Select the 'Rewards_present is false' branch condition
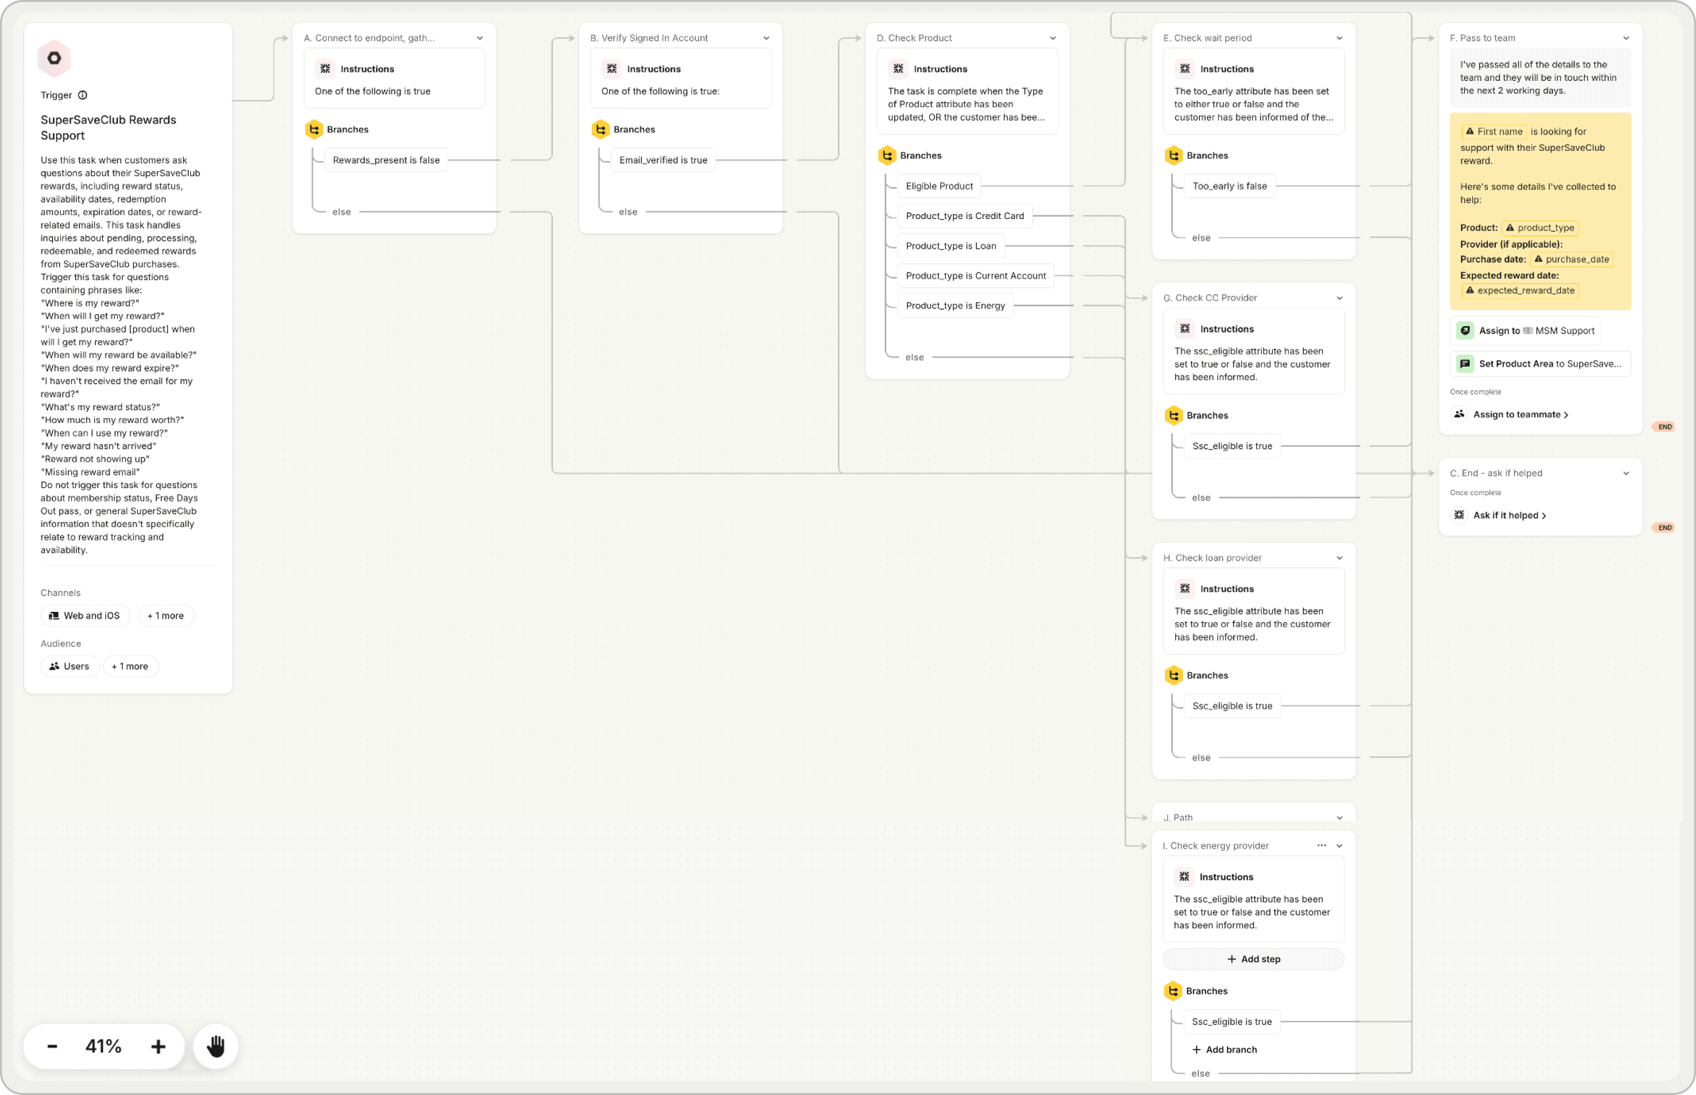This screenshot has height=1095, width=1696. [385, 159]
